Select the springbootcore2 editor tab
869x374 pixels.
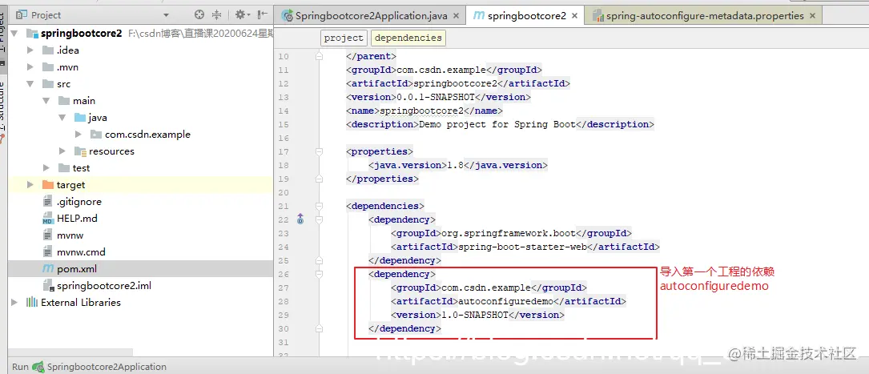(x=525, y=16)
